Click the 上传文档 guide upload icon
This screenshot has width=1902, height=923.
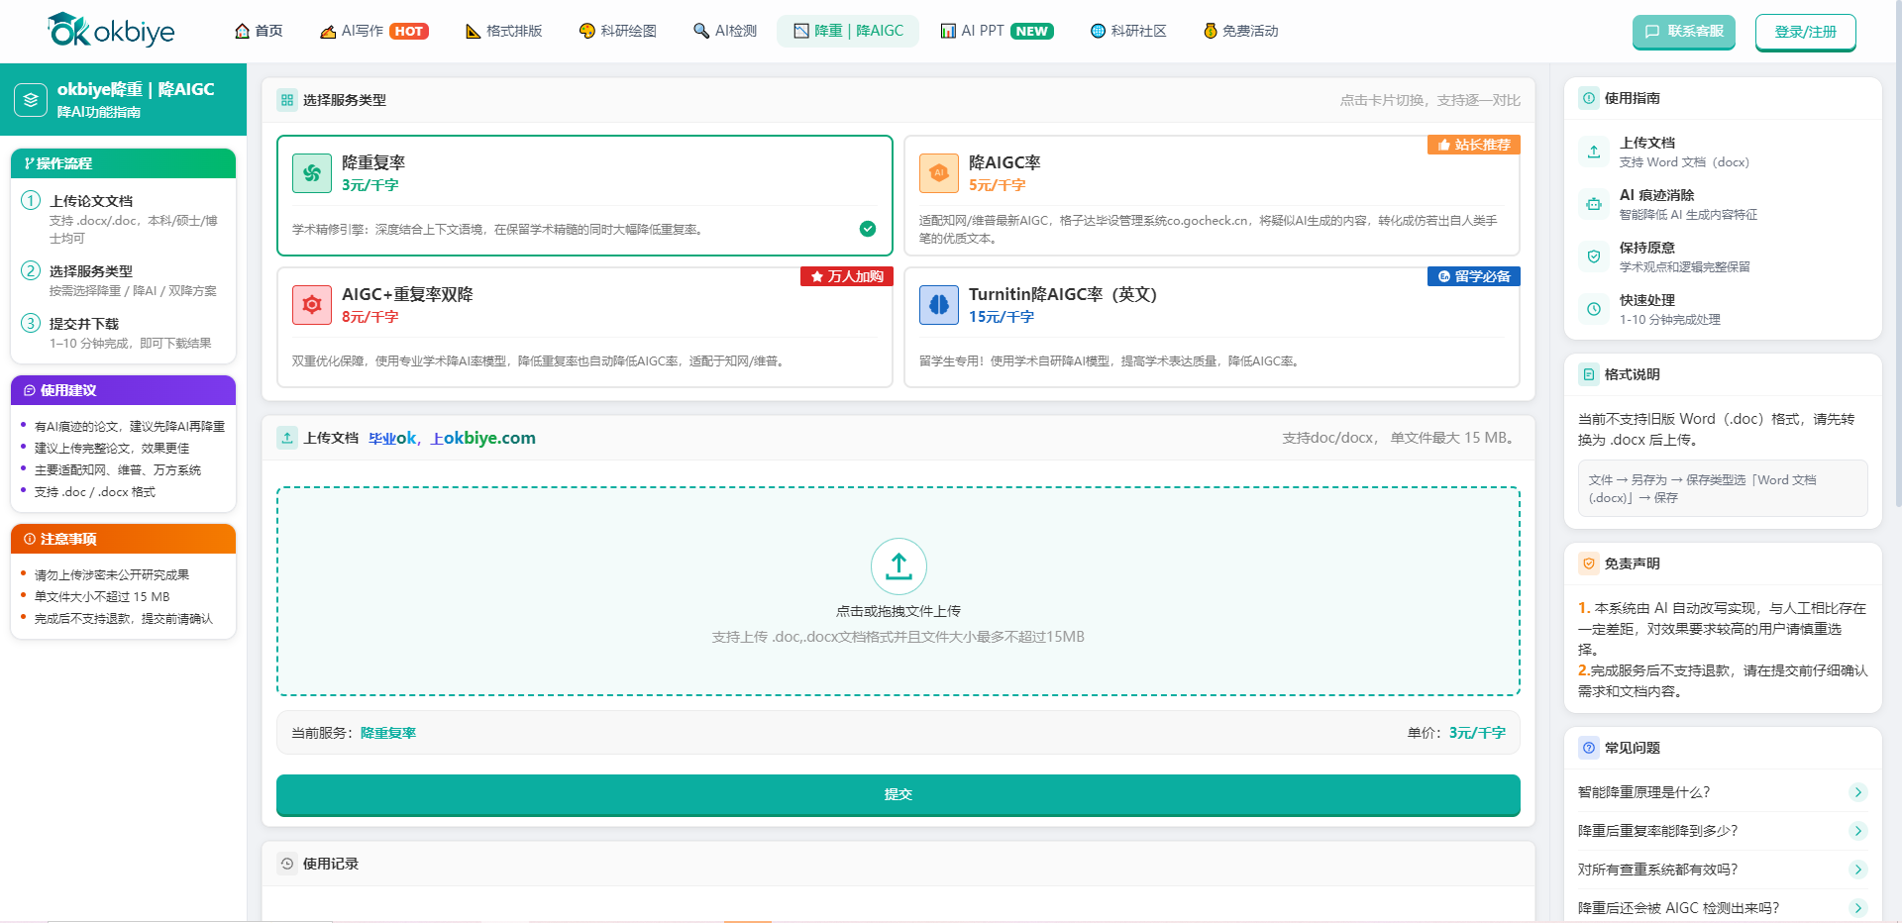pos(1594,152)
